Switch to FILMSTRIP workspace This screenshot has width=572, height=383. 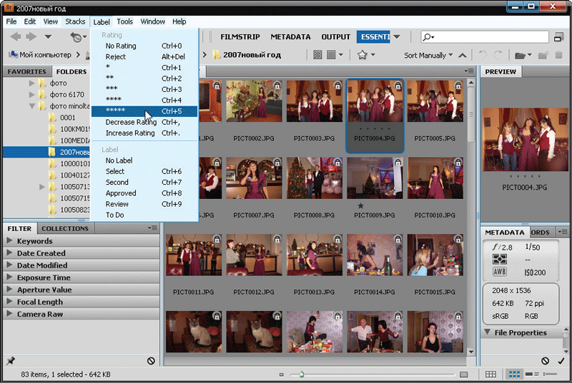pyautogui.click(x=240, y=37)
